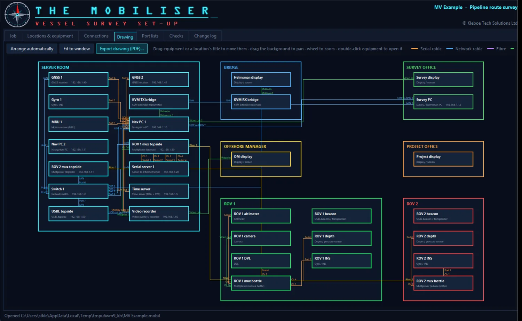Select the Nav PC 1 box
Screen dimensions: 522x321
159,124
